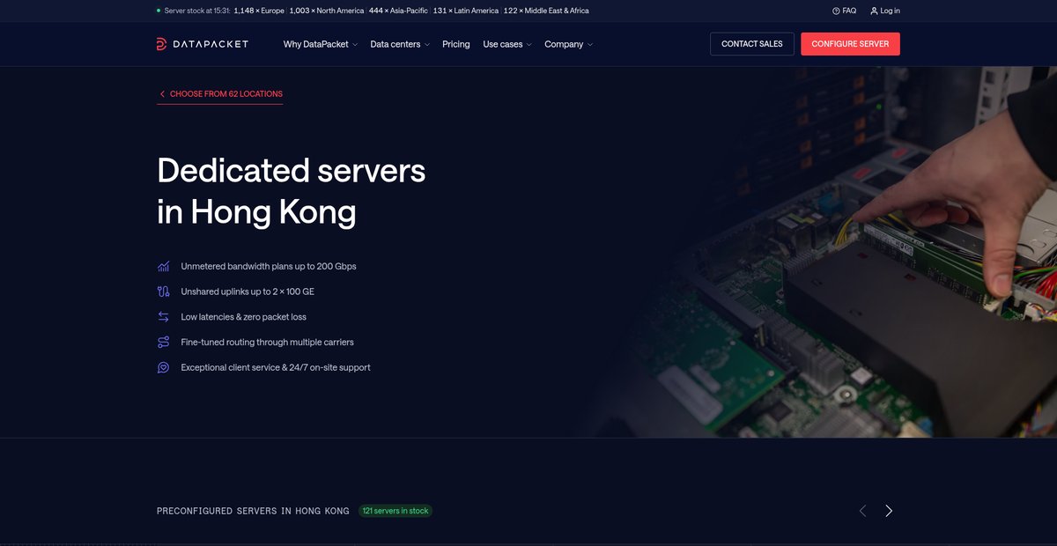Click back chevron before Choose from 62 locations
The width and height of the screenshot is (1057, 546).
point(162,94)
